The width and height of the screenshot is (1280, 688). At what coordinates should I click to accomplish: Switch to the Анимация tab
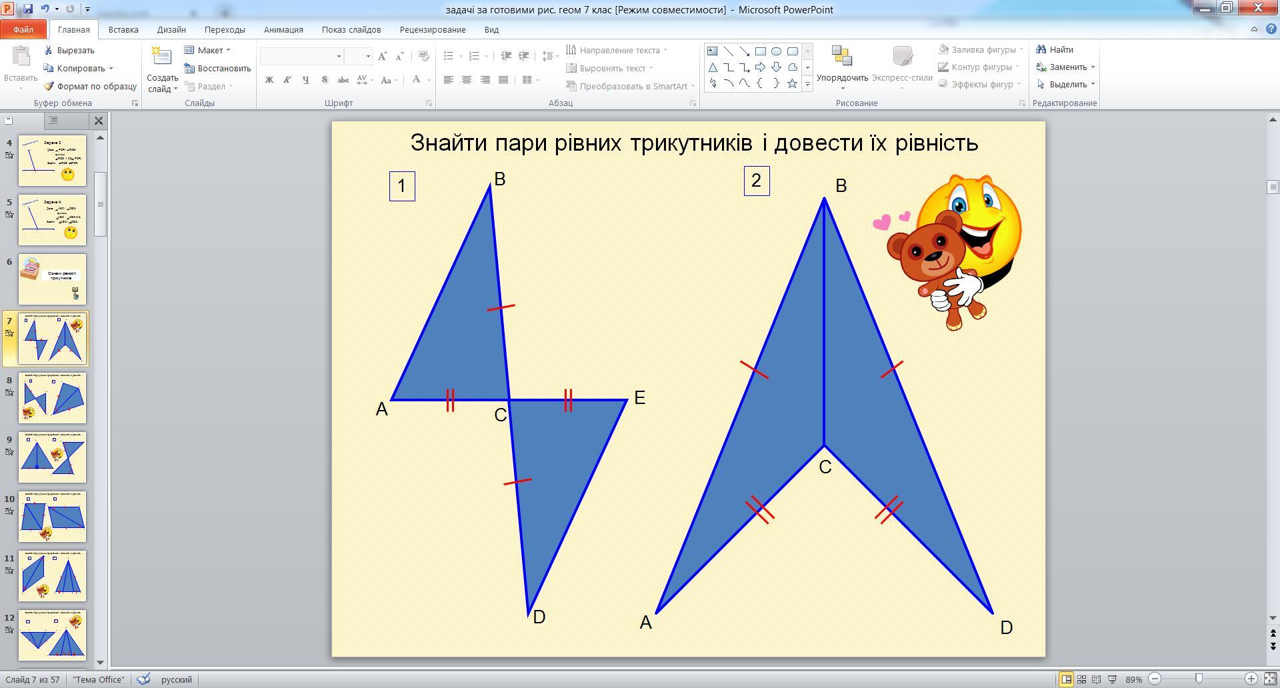tap(283, 29)
